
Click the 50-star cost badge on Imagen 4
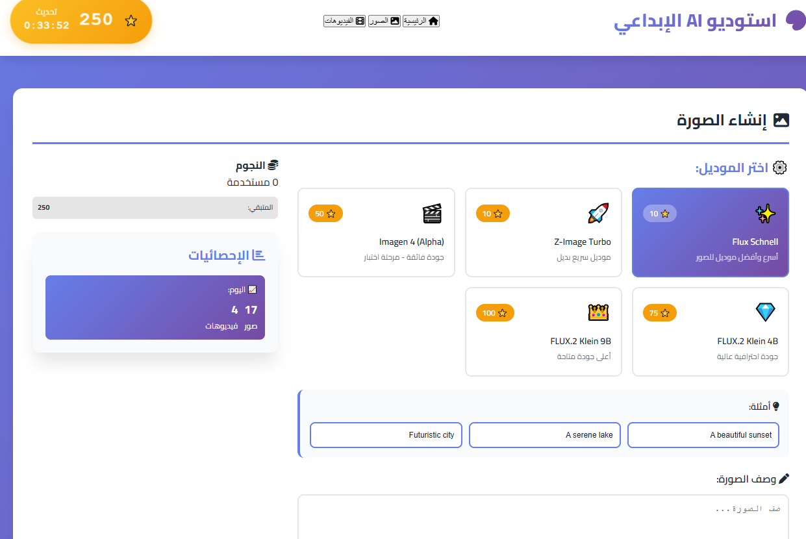click(325, 214)
